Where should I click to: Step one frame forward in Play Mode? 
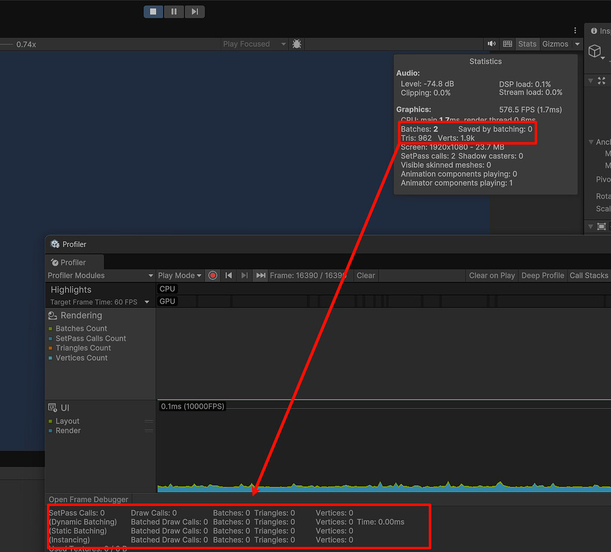[x=195, y=11]
